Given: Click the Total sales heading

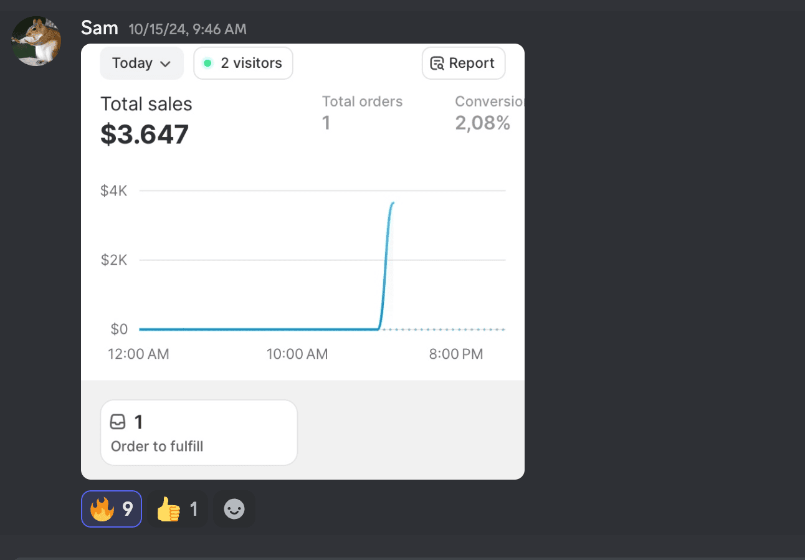Looking at the screenshot, I should click(146, 104).
